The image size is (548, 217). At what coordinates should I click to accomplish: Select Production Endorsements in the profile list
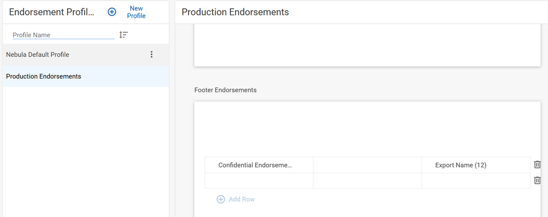pyautogui.click(x=43, y=76)
